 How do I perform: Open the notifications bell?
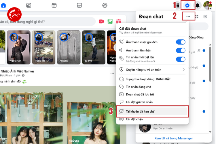pyautogui.click(x=198, y=5)
